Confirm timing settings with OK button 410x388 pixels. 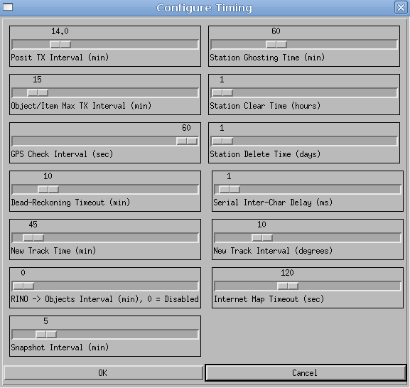pos(103,373)
